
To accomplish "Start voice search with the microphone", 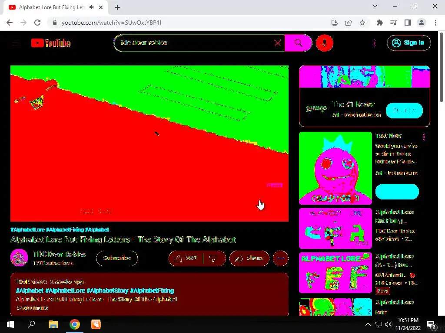I will (x=324, y=43).
